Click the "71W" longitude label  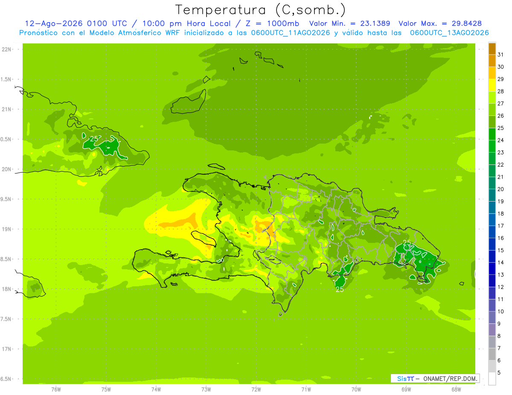306,389
